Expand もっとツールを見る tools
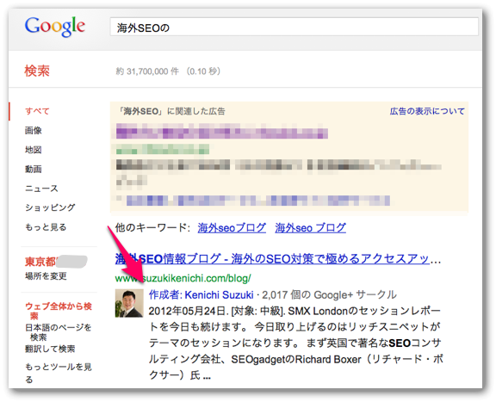This screenshot has width=496, height=402. click(x=59, y=373)
